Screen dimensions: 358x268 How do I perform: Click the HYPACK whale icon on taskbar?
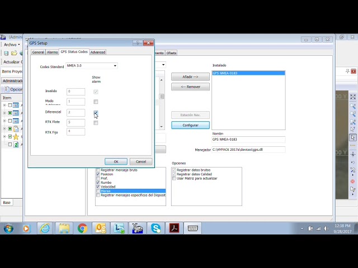(x=138, y=228)
